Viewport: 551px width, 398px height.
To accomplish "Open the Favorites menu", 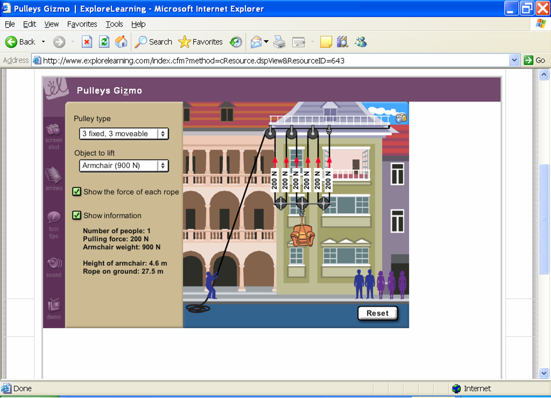I will tap(82, 24).
